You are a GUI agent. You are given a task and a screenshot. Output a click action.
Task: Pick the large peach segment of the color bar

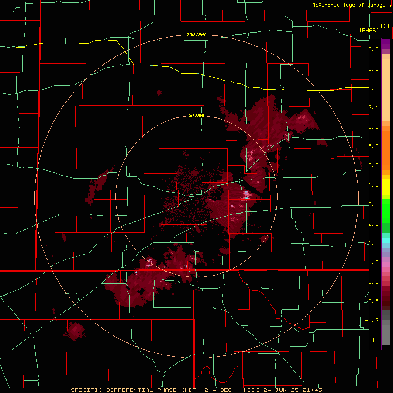pos(386,90)
